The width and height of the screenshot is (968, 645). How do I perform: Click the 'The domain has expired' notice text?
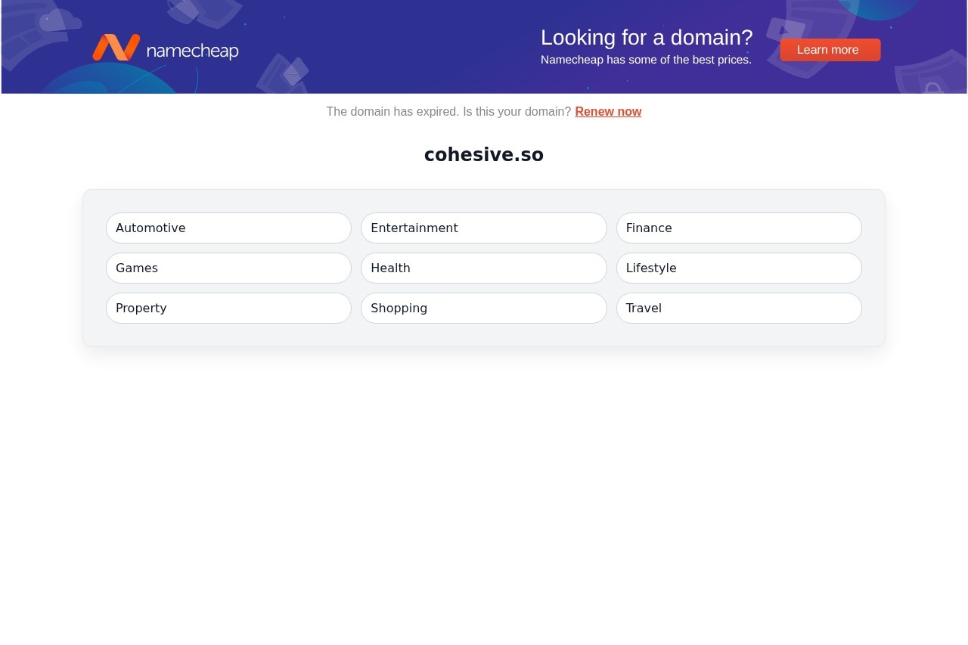[x=448, y=112]
